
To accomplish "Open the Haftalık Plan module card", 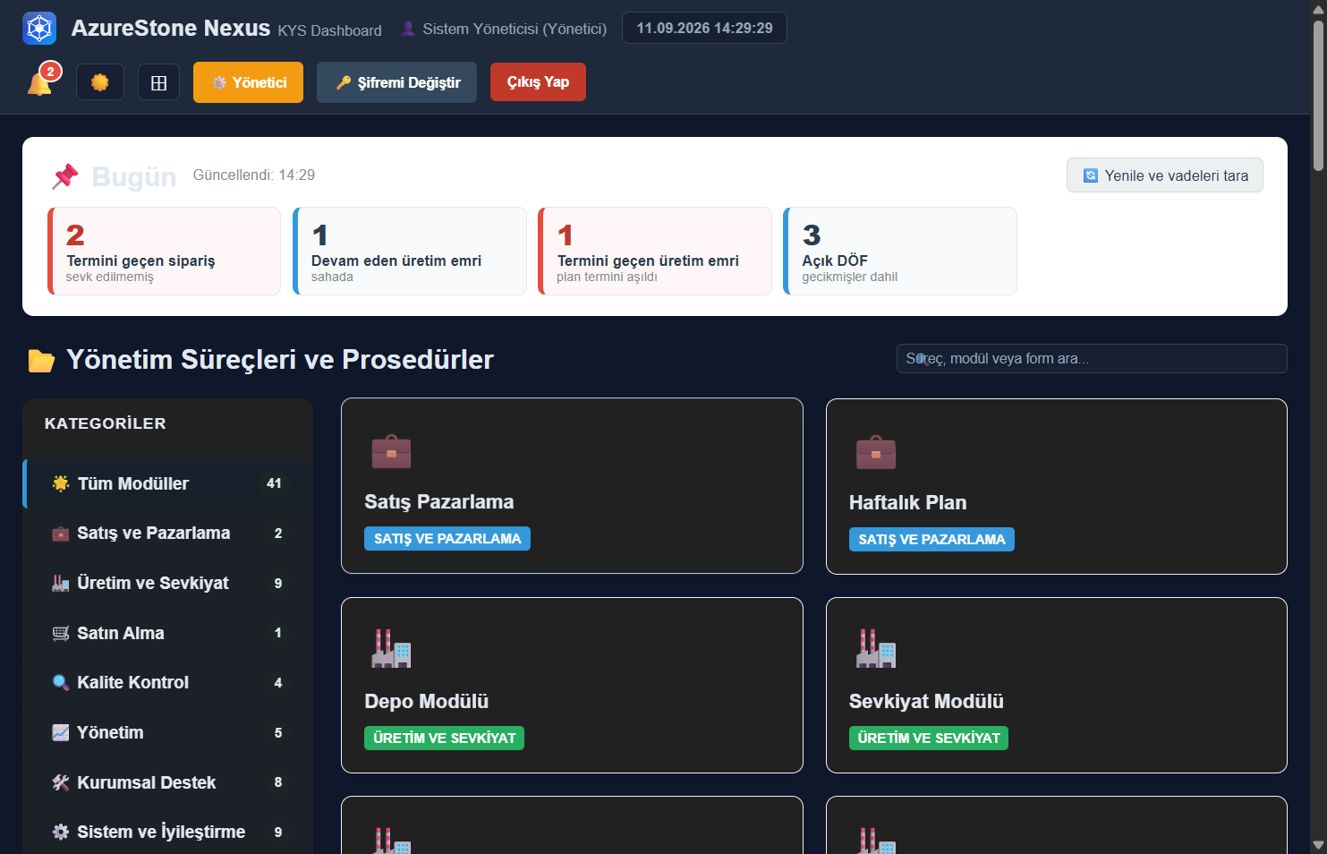I will point(1057,486).
